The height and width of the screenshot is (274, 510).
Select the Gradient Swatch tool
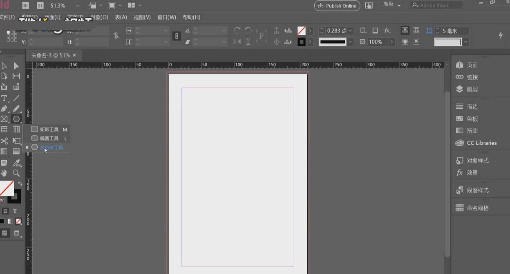coord(4,151)
